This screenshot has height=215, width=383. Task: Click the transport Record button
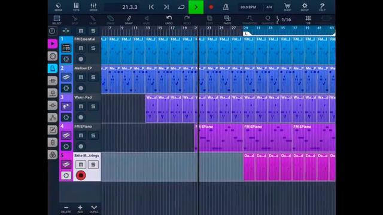pyautogui.click(x=211, y=7)
